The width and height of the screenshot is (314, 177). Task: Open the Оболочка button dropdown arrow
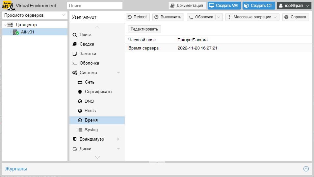tap(219, 17)
